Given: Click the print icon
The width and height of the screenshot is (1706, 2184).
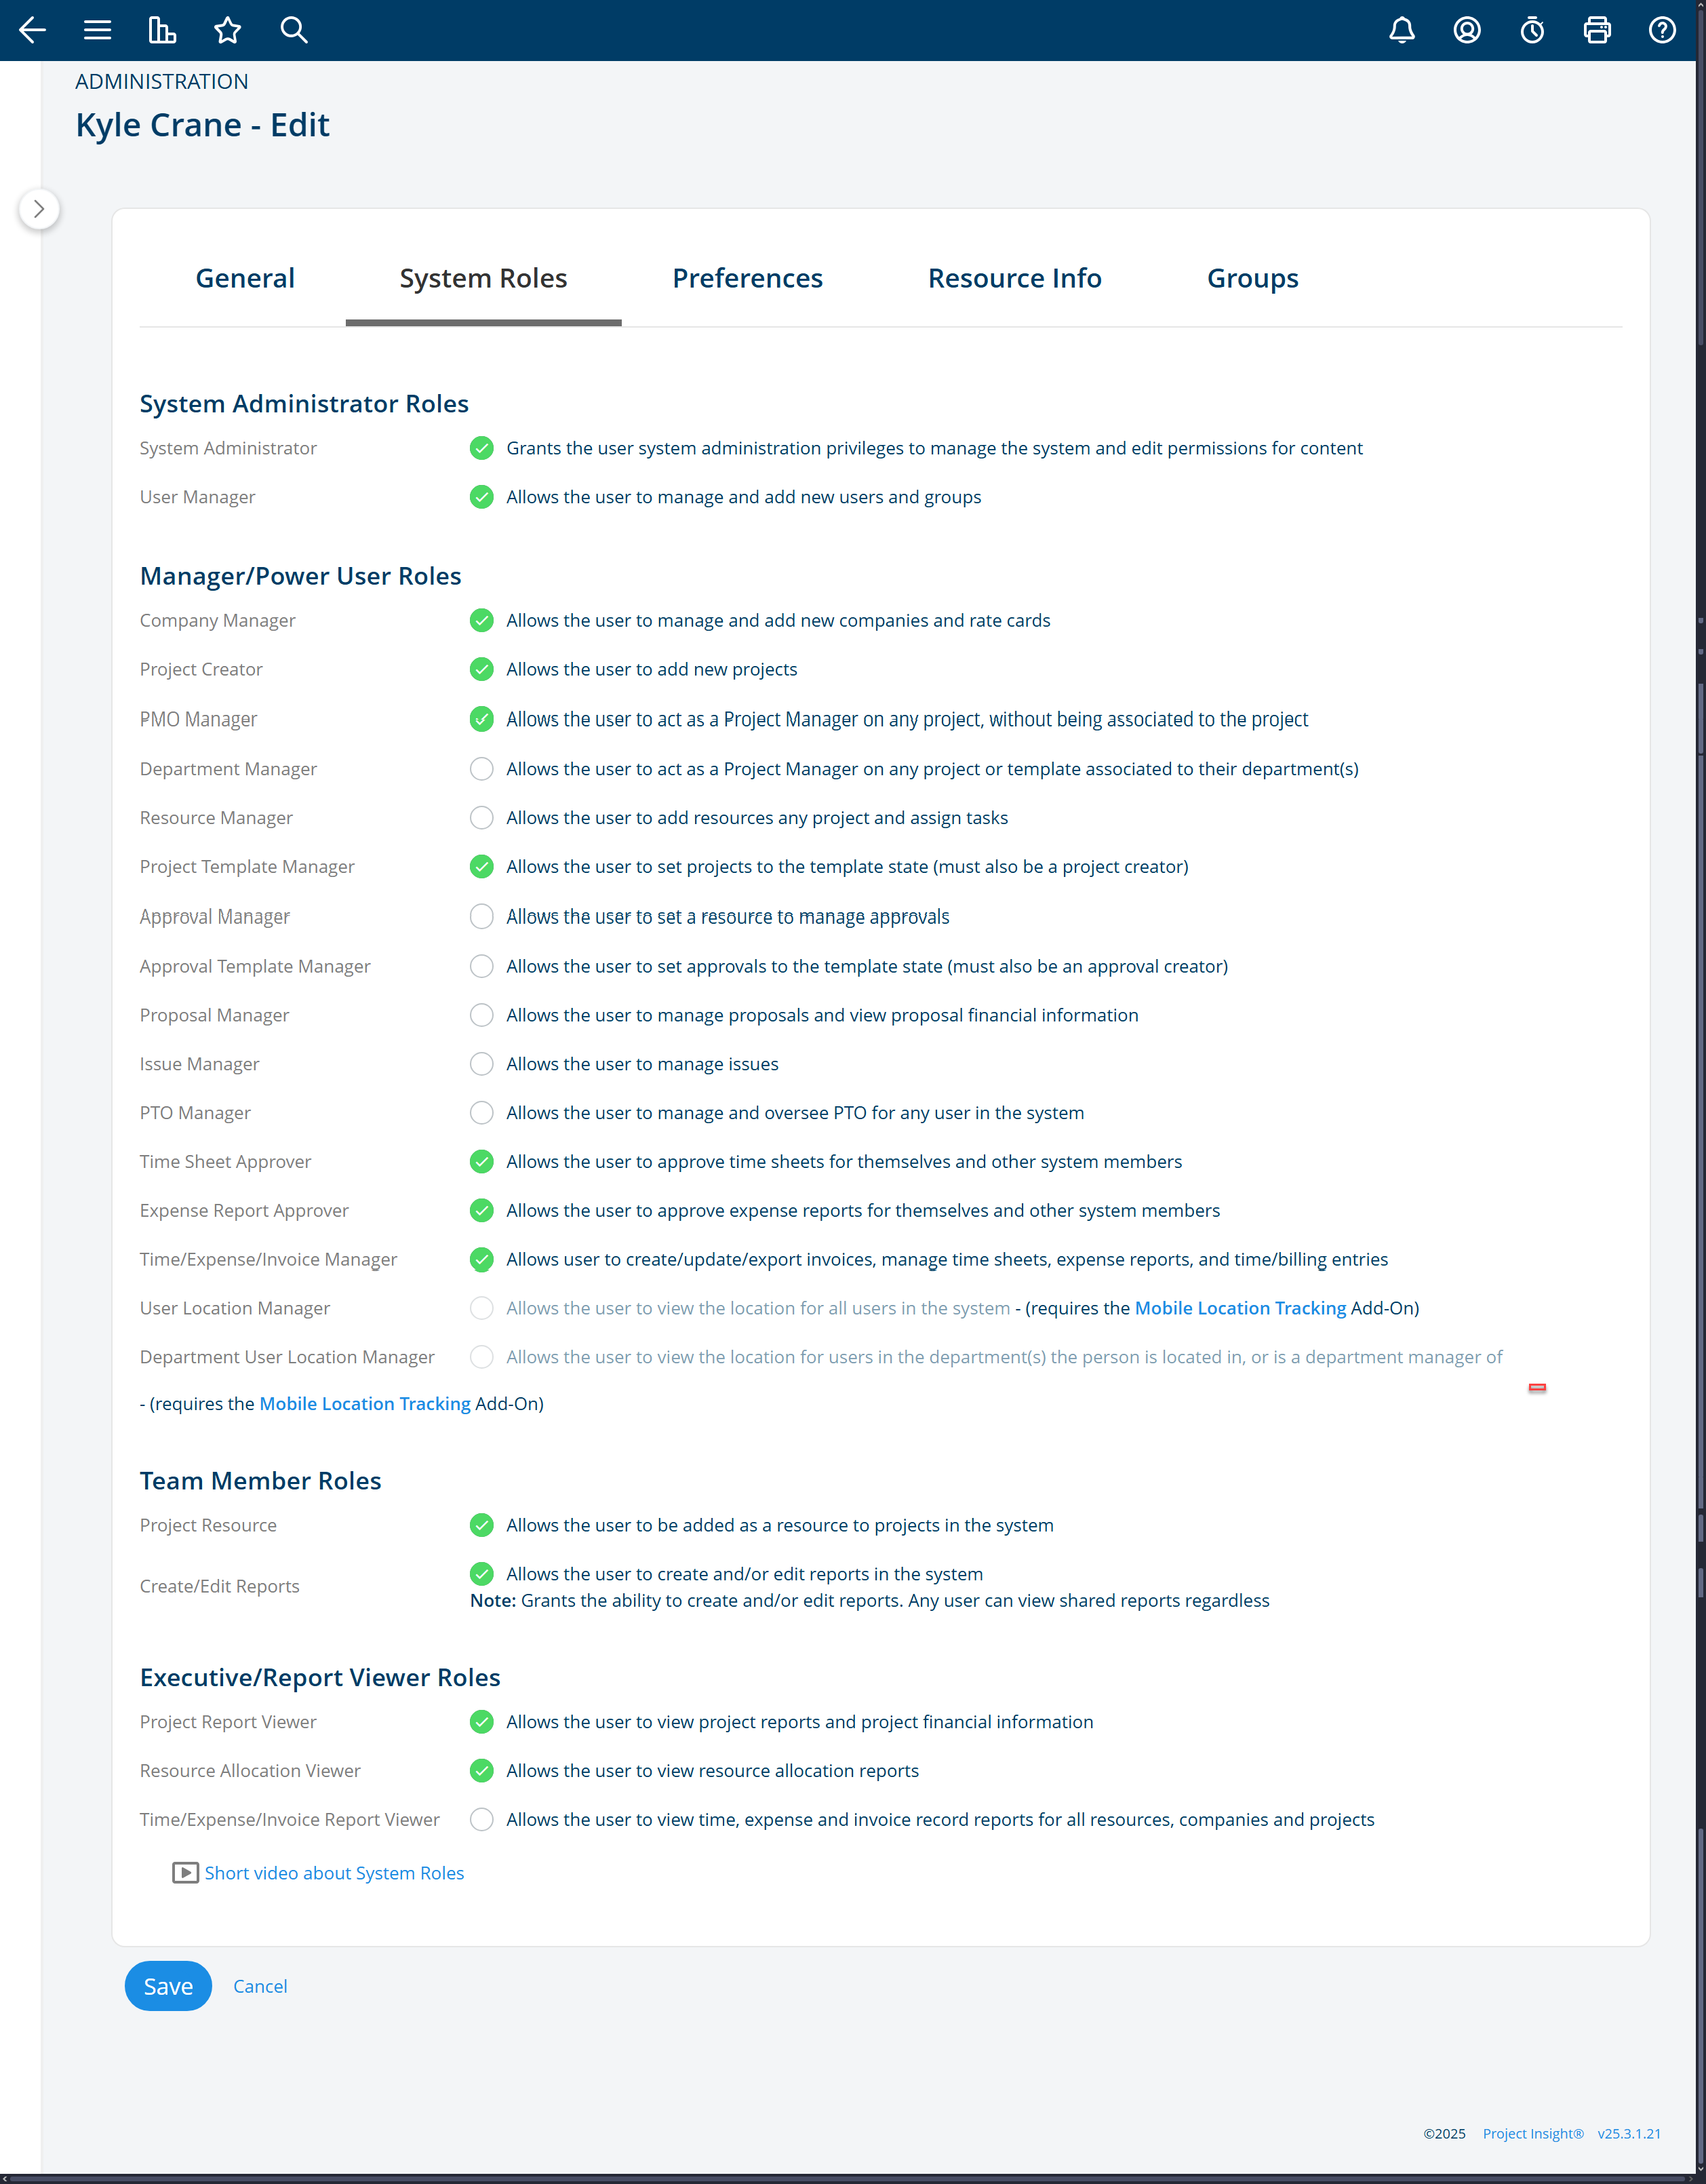Looking at the screenshot, I should (1597, 30).
